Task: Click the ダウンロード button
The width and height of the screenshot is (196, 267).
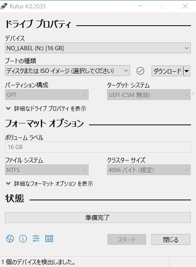Action: [x=168, y=71]
